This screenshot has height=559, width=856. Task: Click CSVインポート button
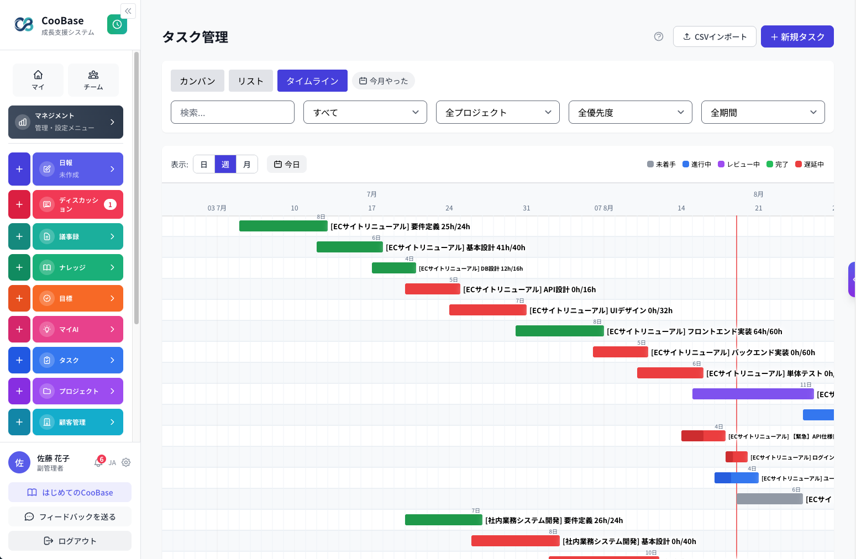[x=715, y=36]
